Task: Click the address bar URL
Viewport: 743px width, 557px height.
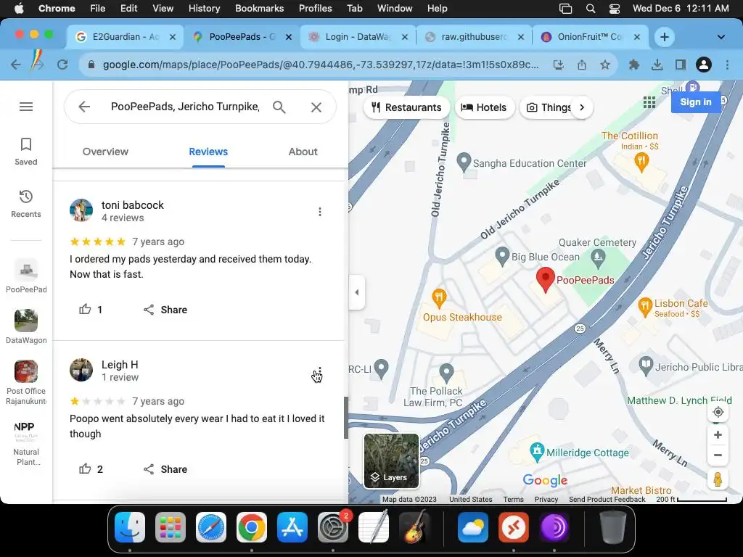Action: coord(320,65)
